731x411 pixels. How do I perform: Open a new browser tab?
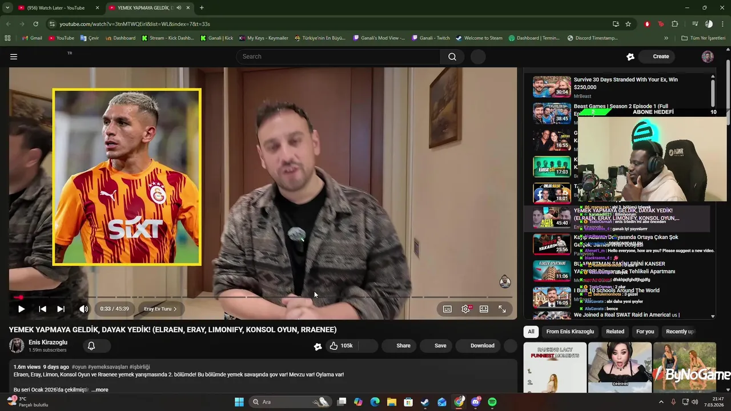pyautogui.click(x=202, y=8)
